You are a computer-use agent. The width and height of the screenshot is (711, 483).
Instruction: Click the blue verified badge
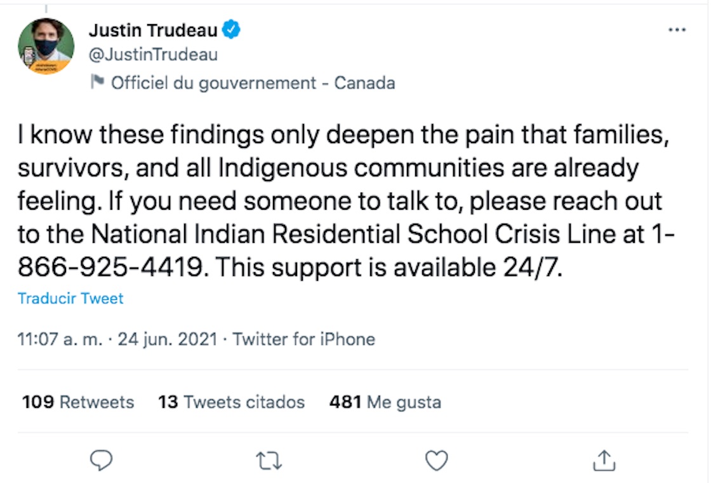[x=231, y=29]
